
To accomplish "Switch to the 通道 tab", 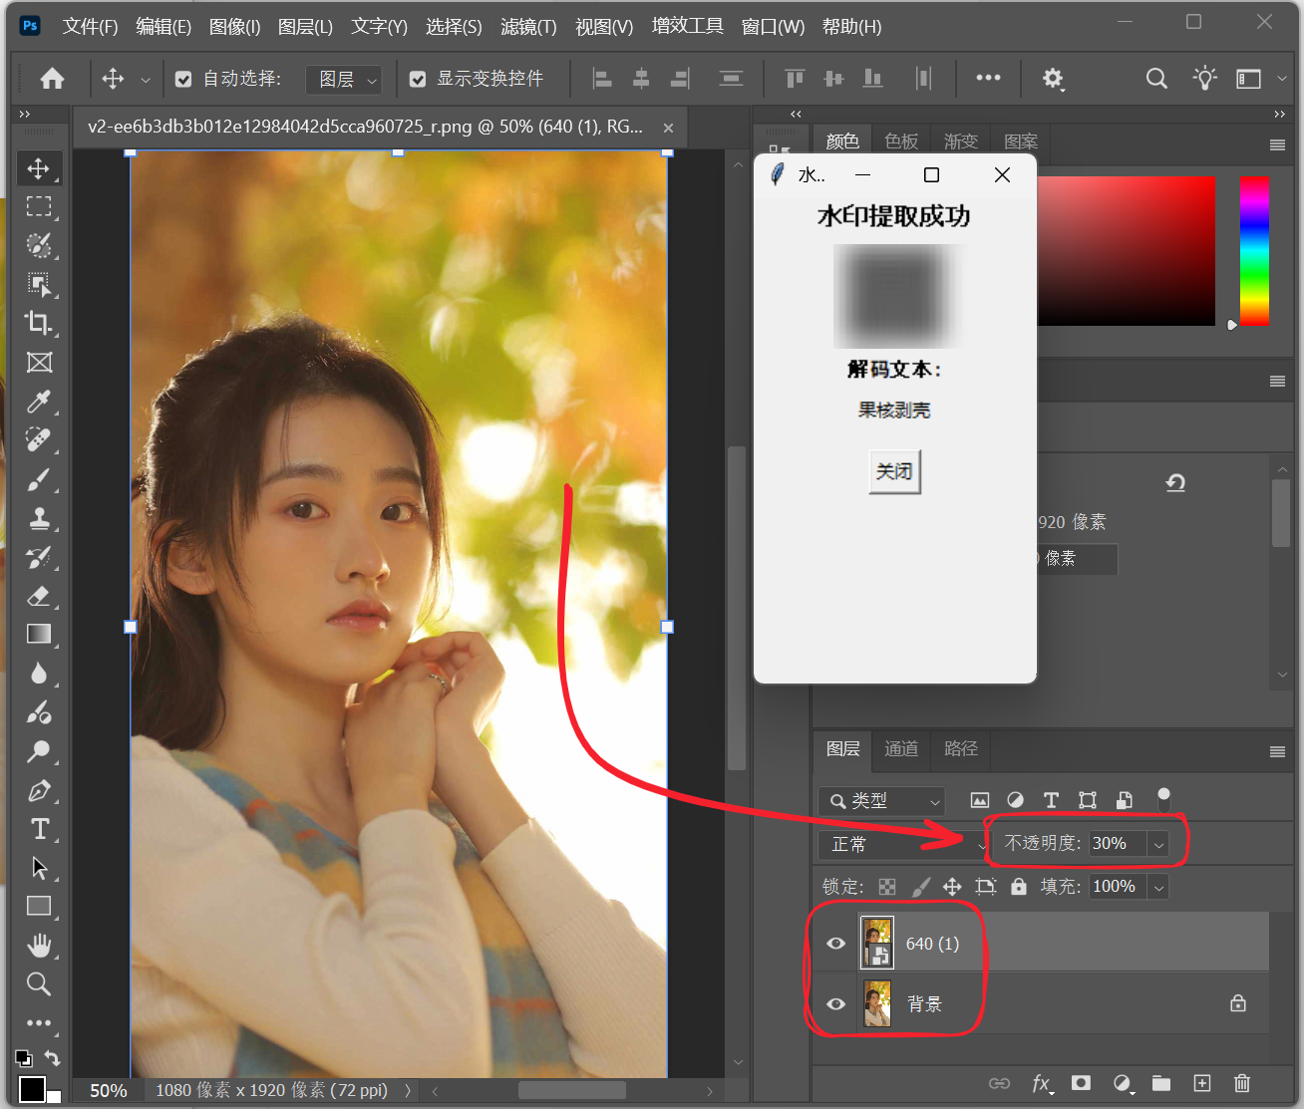I will click(900, 749).
